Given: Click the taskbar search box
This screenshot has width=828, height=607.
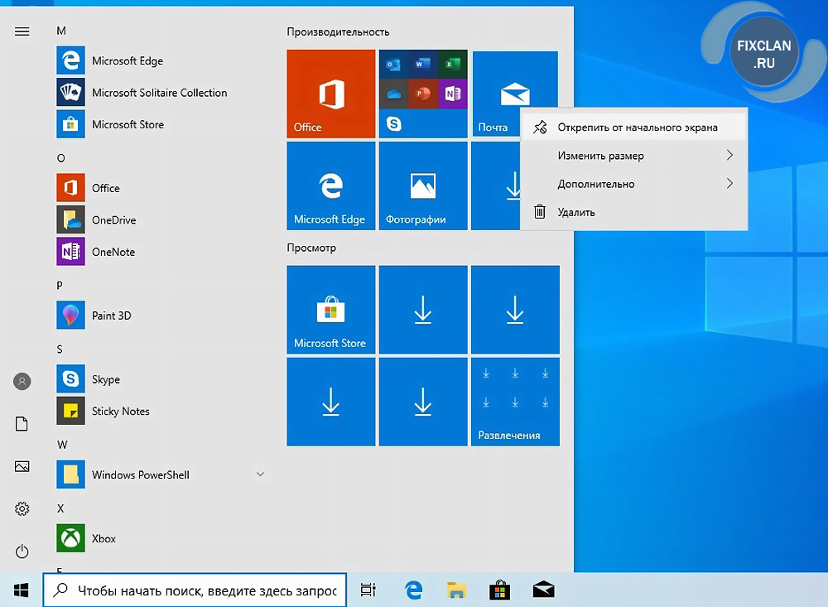Looking at the screenshot, I should tap(195, 590).
